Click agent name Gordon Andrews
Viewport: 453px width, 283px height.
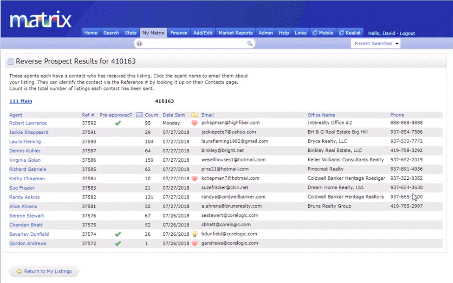pyautogui.click(x=27, y=243)
